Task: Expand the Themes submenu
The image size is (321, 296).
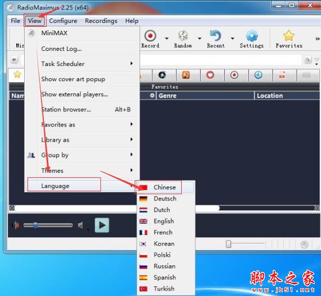Action: point(82,171)
